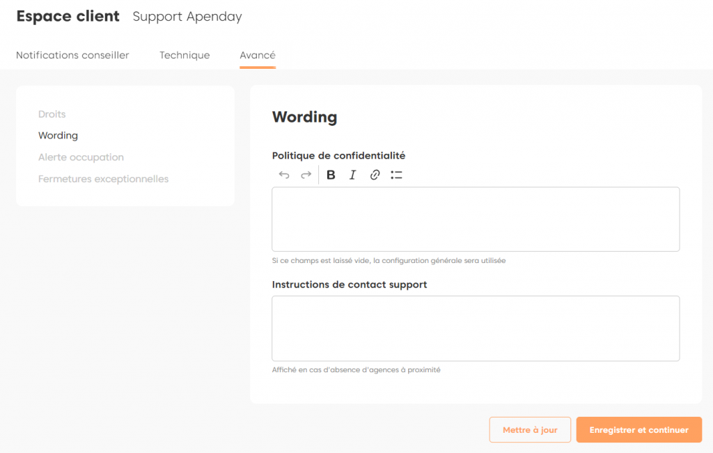
Task: Toggle bold formatting in the editor
Action: [x=331, y=175]
